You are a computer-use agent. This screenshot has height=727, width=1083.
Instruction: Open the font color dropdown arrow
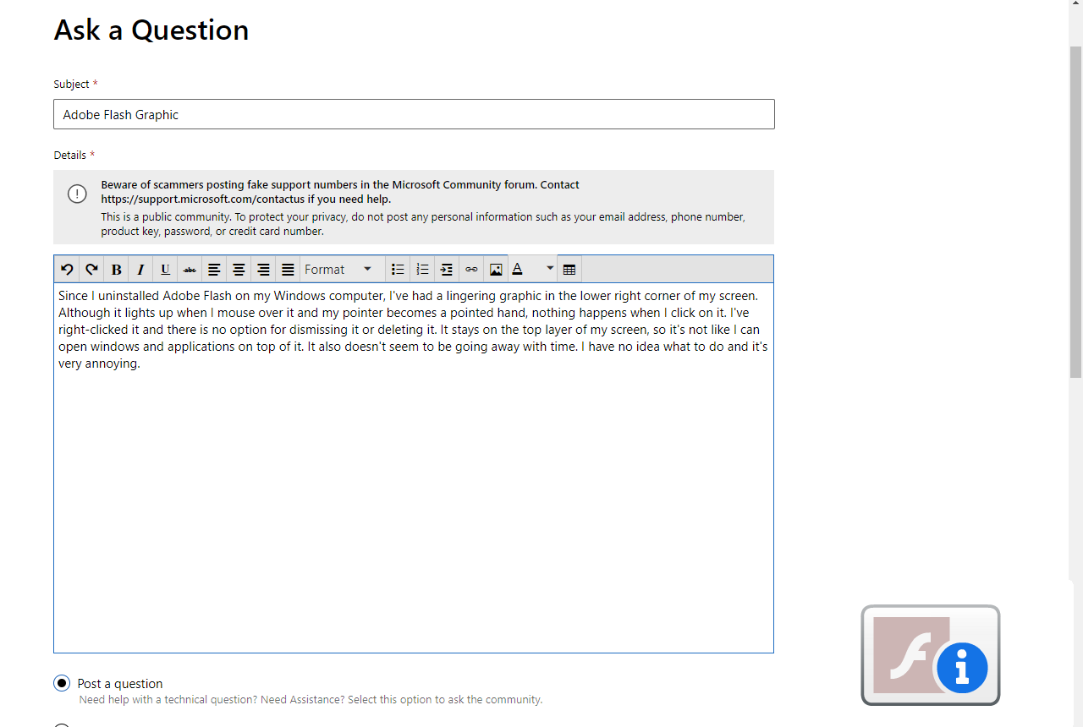point(550,269)
